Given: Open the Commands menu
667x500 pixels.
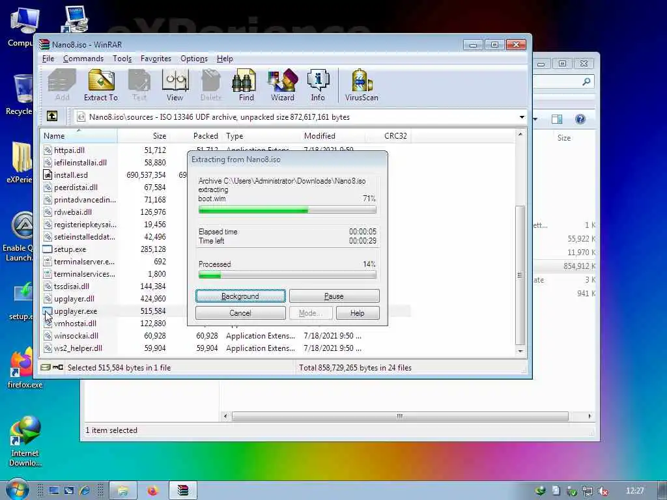Looking at the screenshot, I should pos(83,59).
